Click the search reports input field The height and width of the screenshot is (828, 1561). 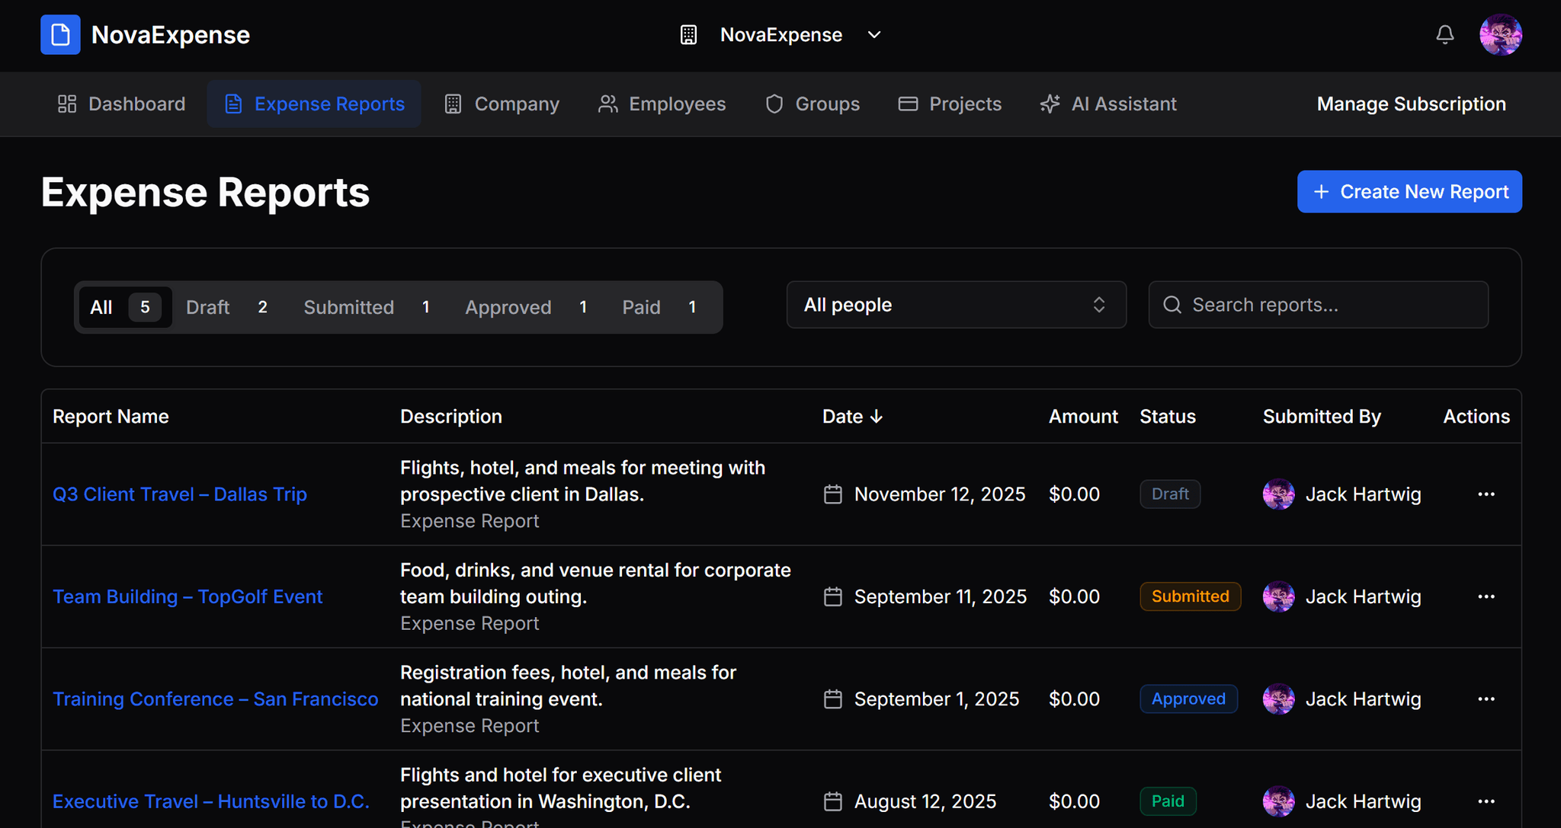1319,305
